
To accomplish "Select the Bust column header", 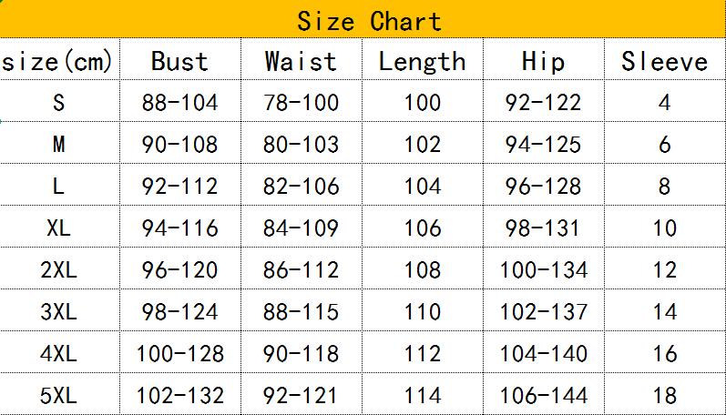I will coord(180,59).
